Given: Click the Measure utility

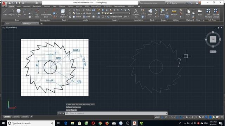Looking at the screenshot, I should [174, 12].
